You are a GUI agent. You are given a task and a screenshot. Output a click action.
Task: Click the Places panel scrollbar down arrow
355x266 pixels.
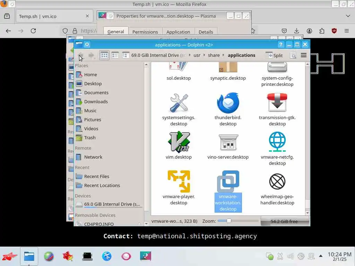pos(146,223)
